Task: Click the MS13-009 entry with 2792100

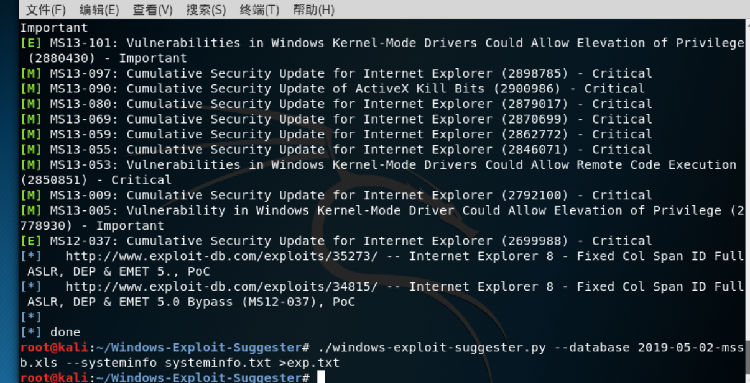Action: [x=336, y=195]
